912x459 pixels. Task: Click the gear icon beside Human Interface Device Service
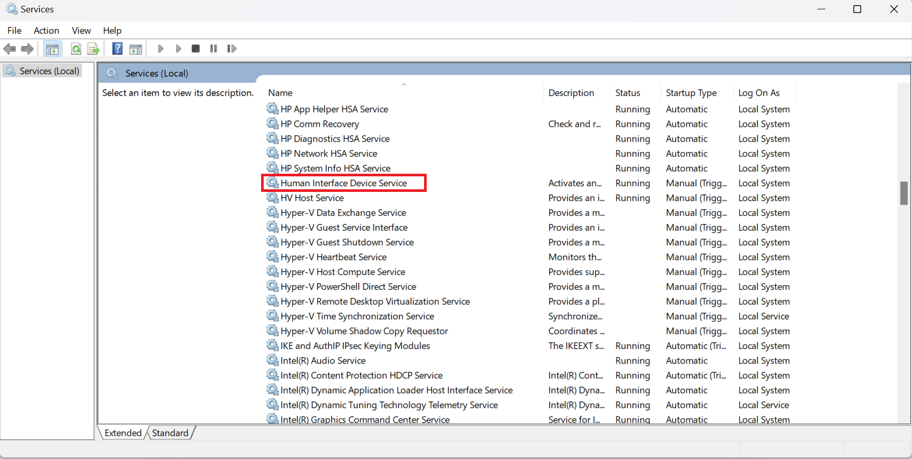click(x=273, y=183)
